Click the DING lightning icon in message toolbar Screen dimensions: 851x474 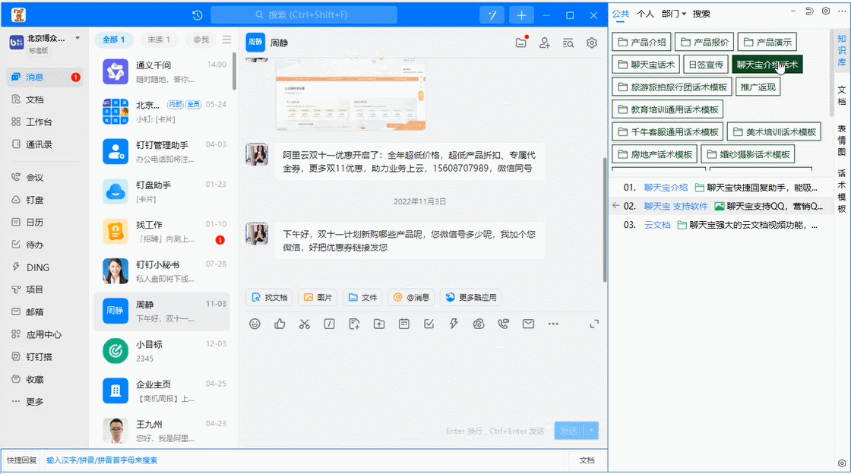(454, 324)
